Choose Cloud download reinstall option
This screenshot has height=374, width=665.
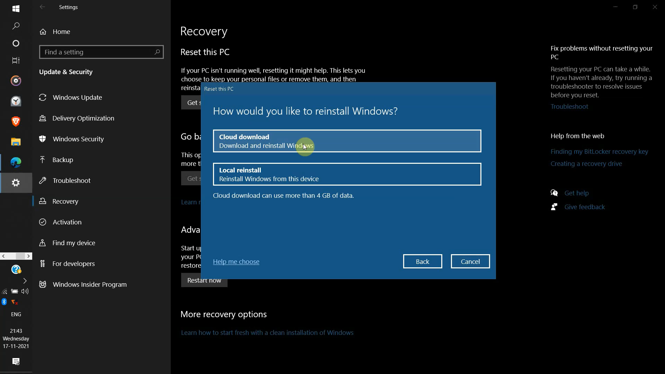(347, 141)
